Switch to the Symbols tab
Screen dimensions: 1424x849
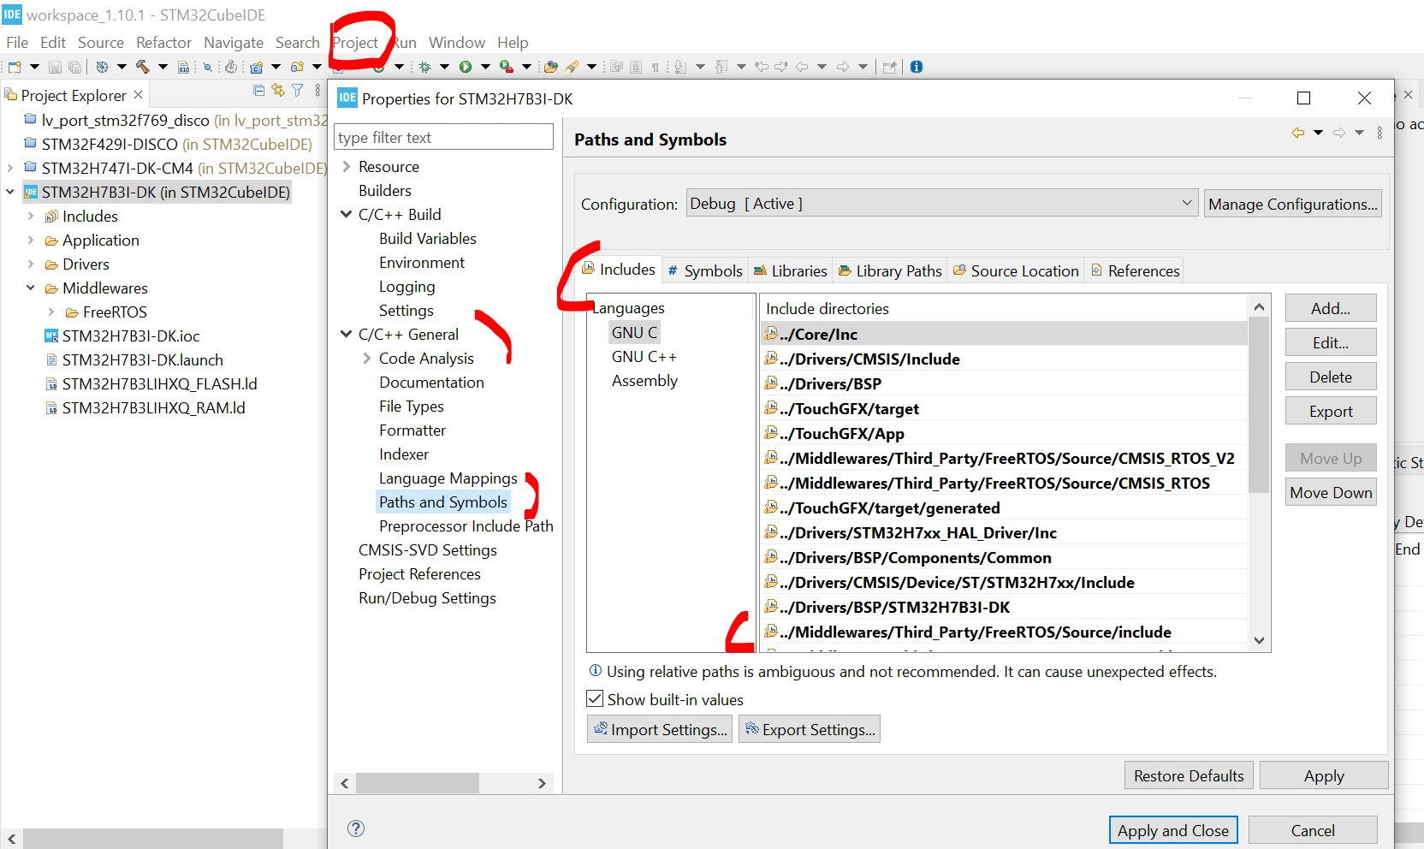click(704, 271)
